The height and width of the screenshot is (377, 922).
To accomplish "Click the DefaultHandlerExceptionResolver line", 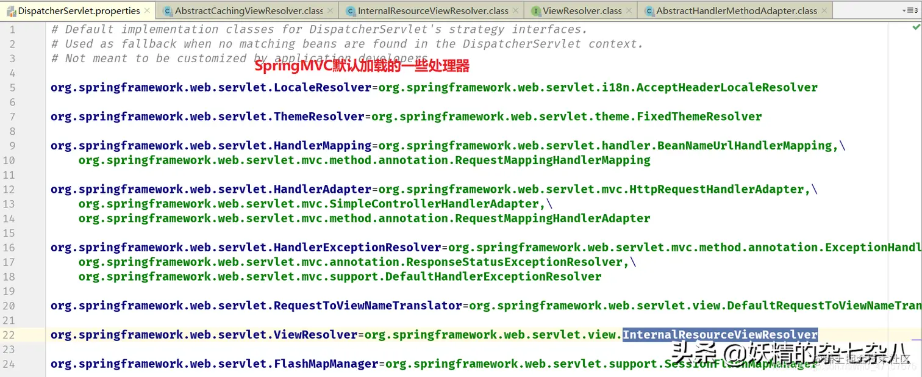I will (340, 277).
